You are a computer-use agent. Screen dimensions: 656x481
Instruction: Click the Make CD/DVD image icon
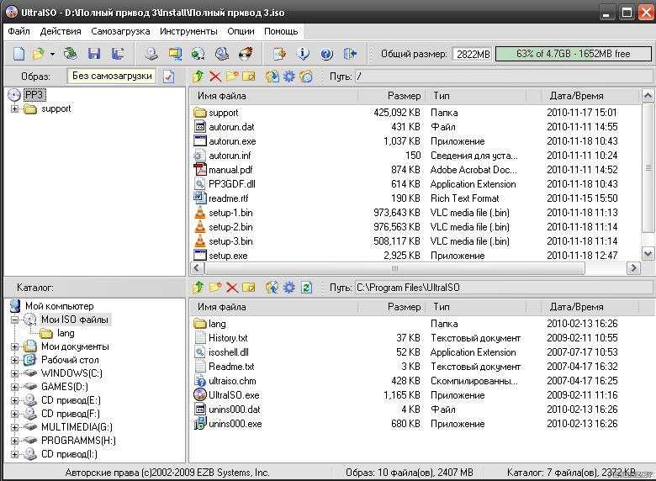[x=151, y=54]
